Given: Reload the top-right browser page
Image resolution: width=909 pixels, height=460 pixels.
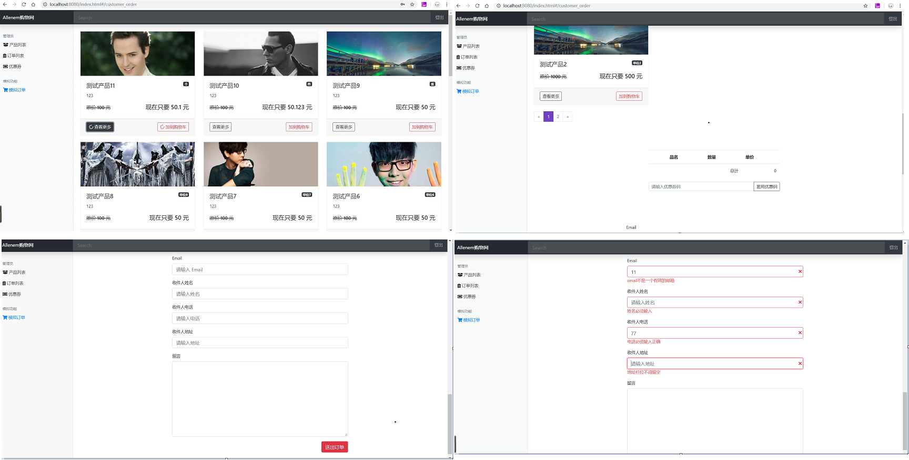Looking at the screenshot, I should [477, 6].
